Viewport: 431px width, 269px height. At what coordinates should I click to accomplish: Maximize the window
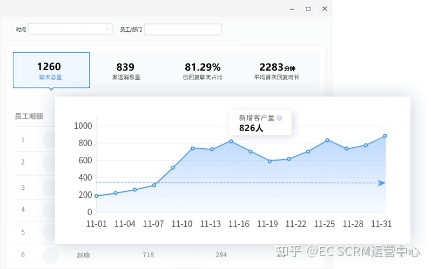click(308, 9)
